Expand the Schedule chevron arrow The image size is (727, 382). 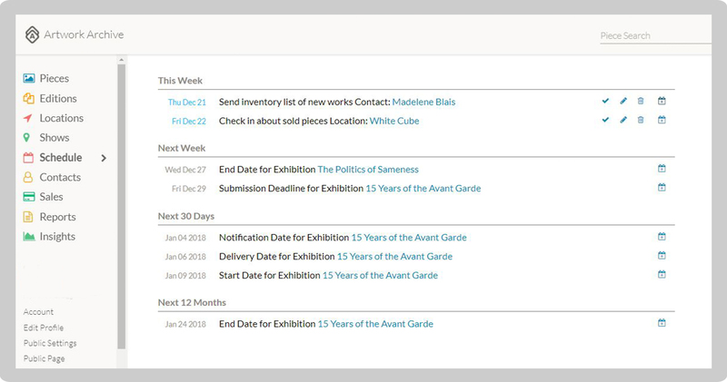[104, 158]
